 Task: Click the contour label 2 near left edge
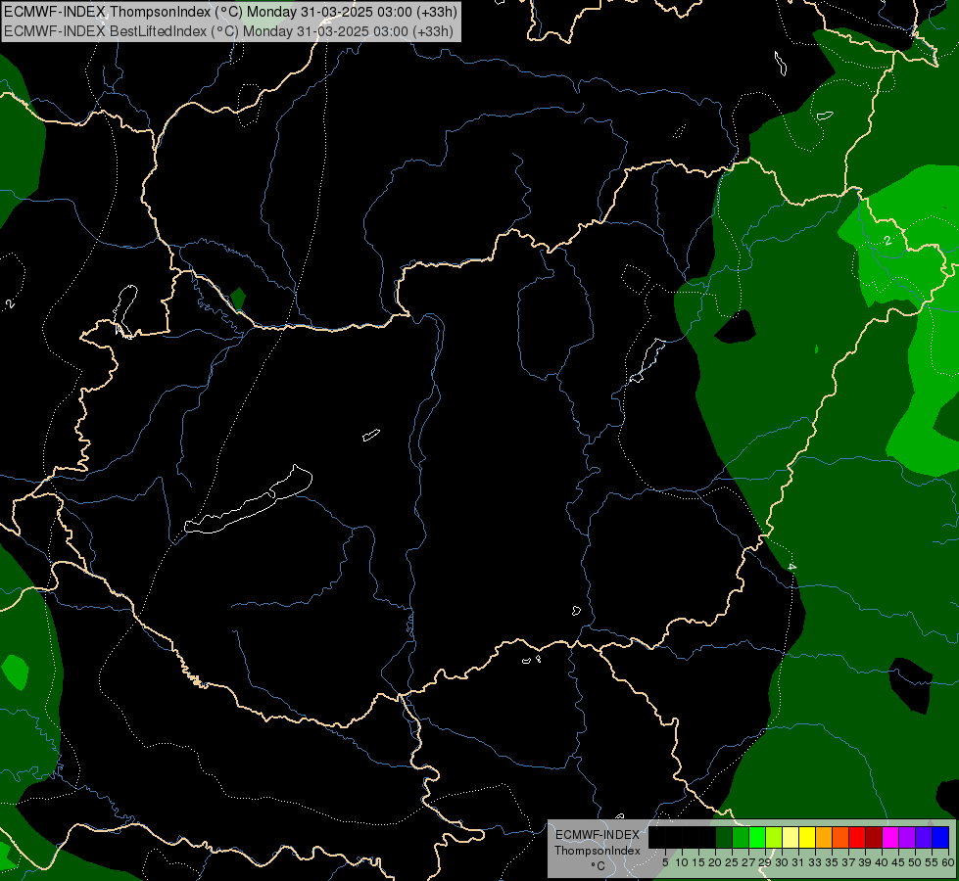pyautogui.click(x=10, y=304)
